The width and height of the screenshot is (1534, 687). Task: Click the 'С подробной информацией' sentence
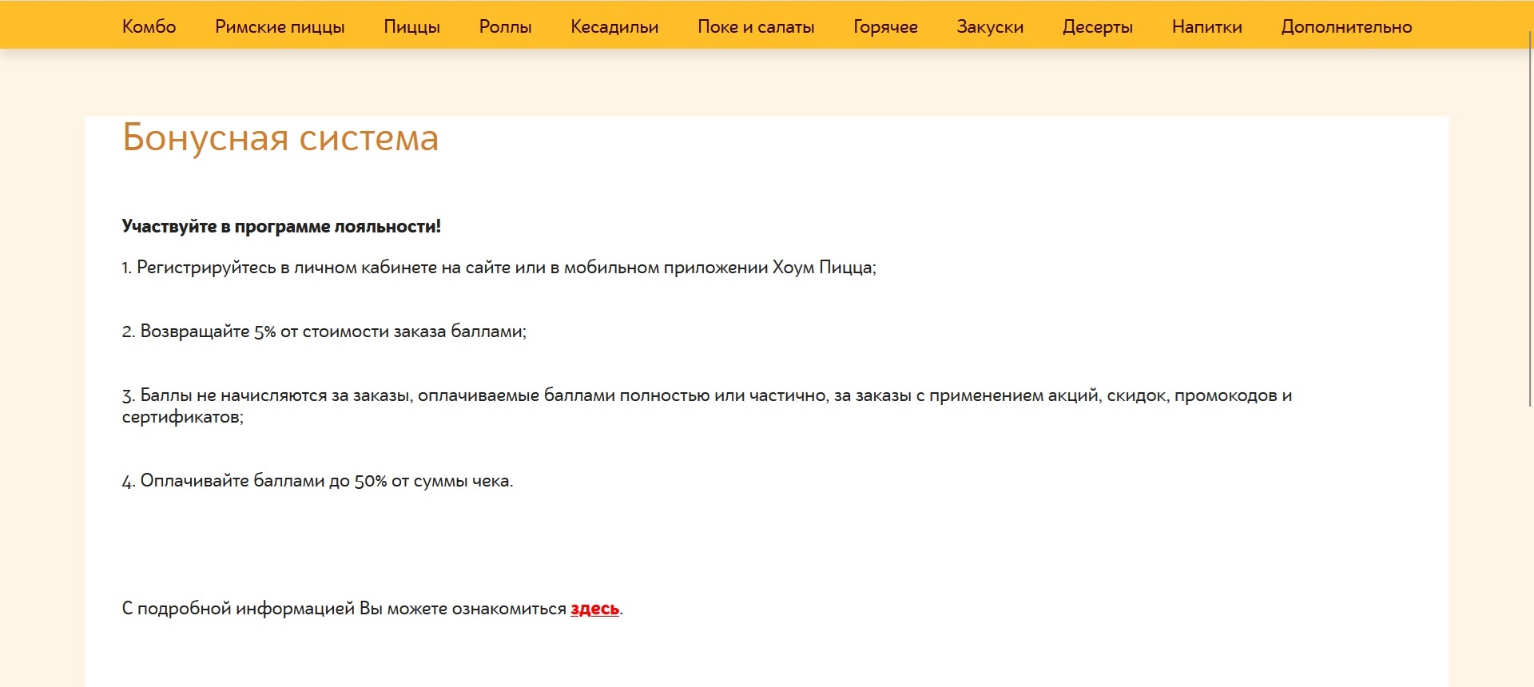372,609
